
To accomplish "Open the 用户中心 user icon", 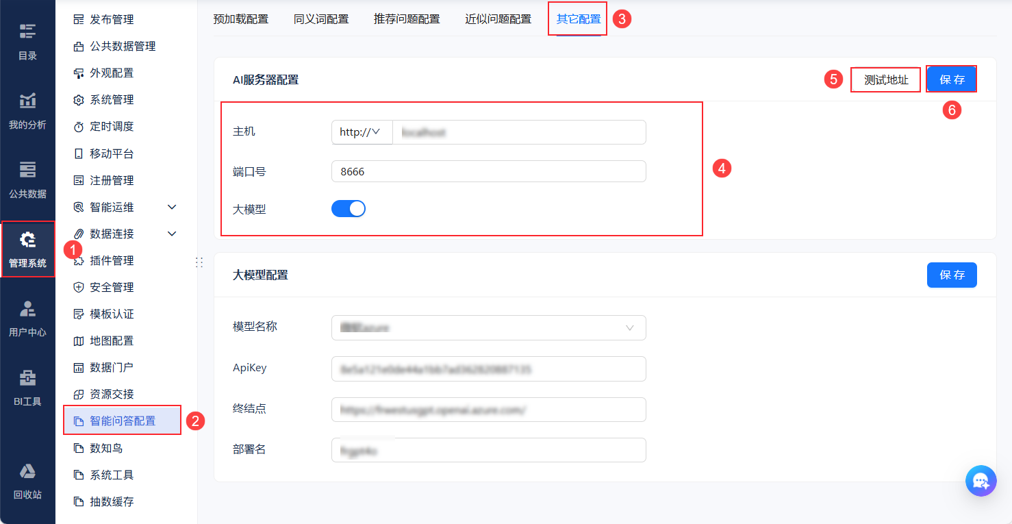I will point(27,308).
